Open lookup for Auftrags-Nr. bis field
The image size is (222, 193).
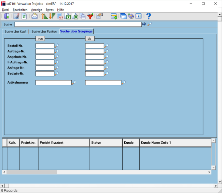107,51
